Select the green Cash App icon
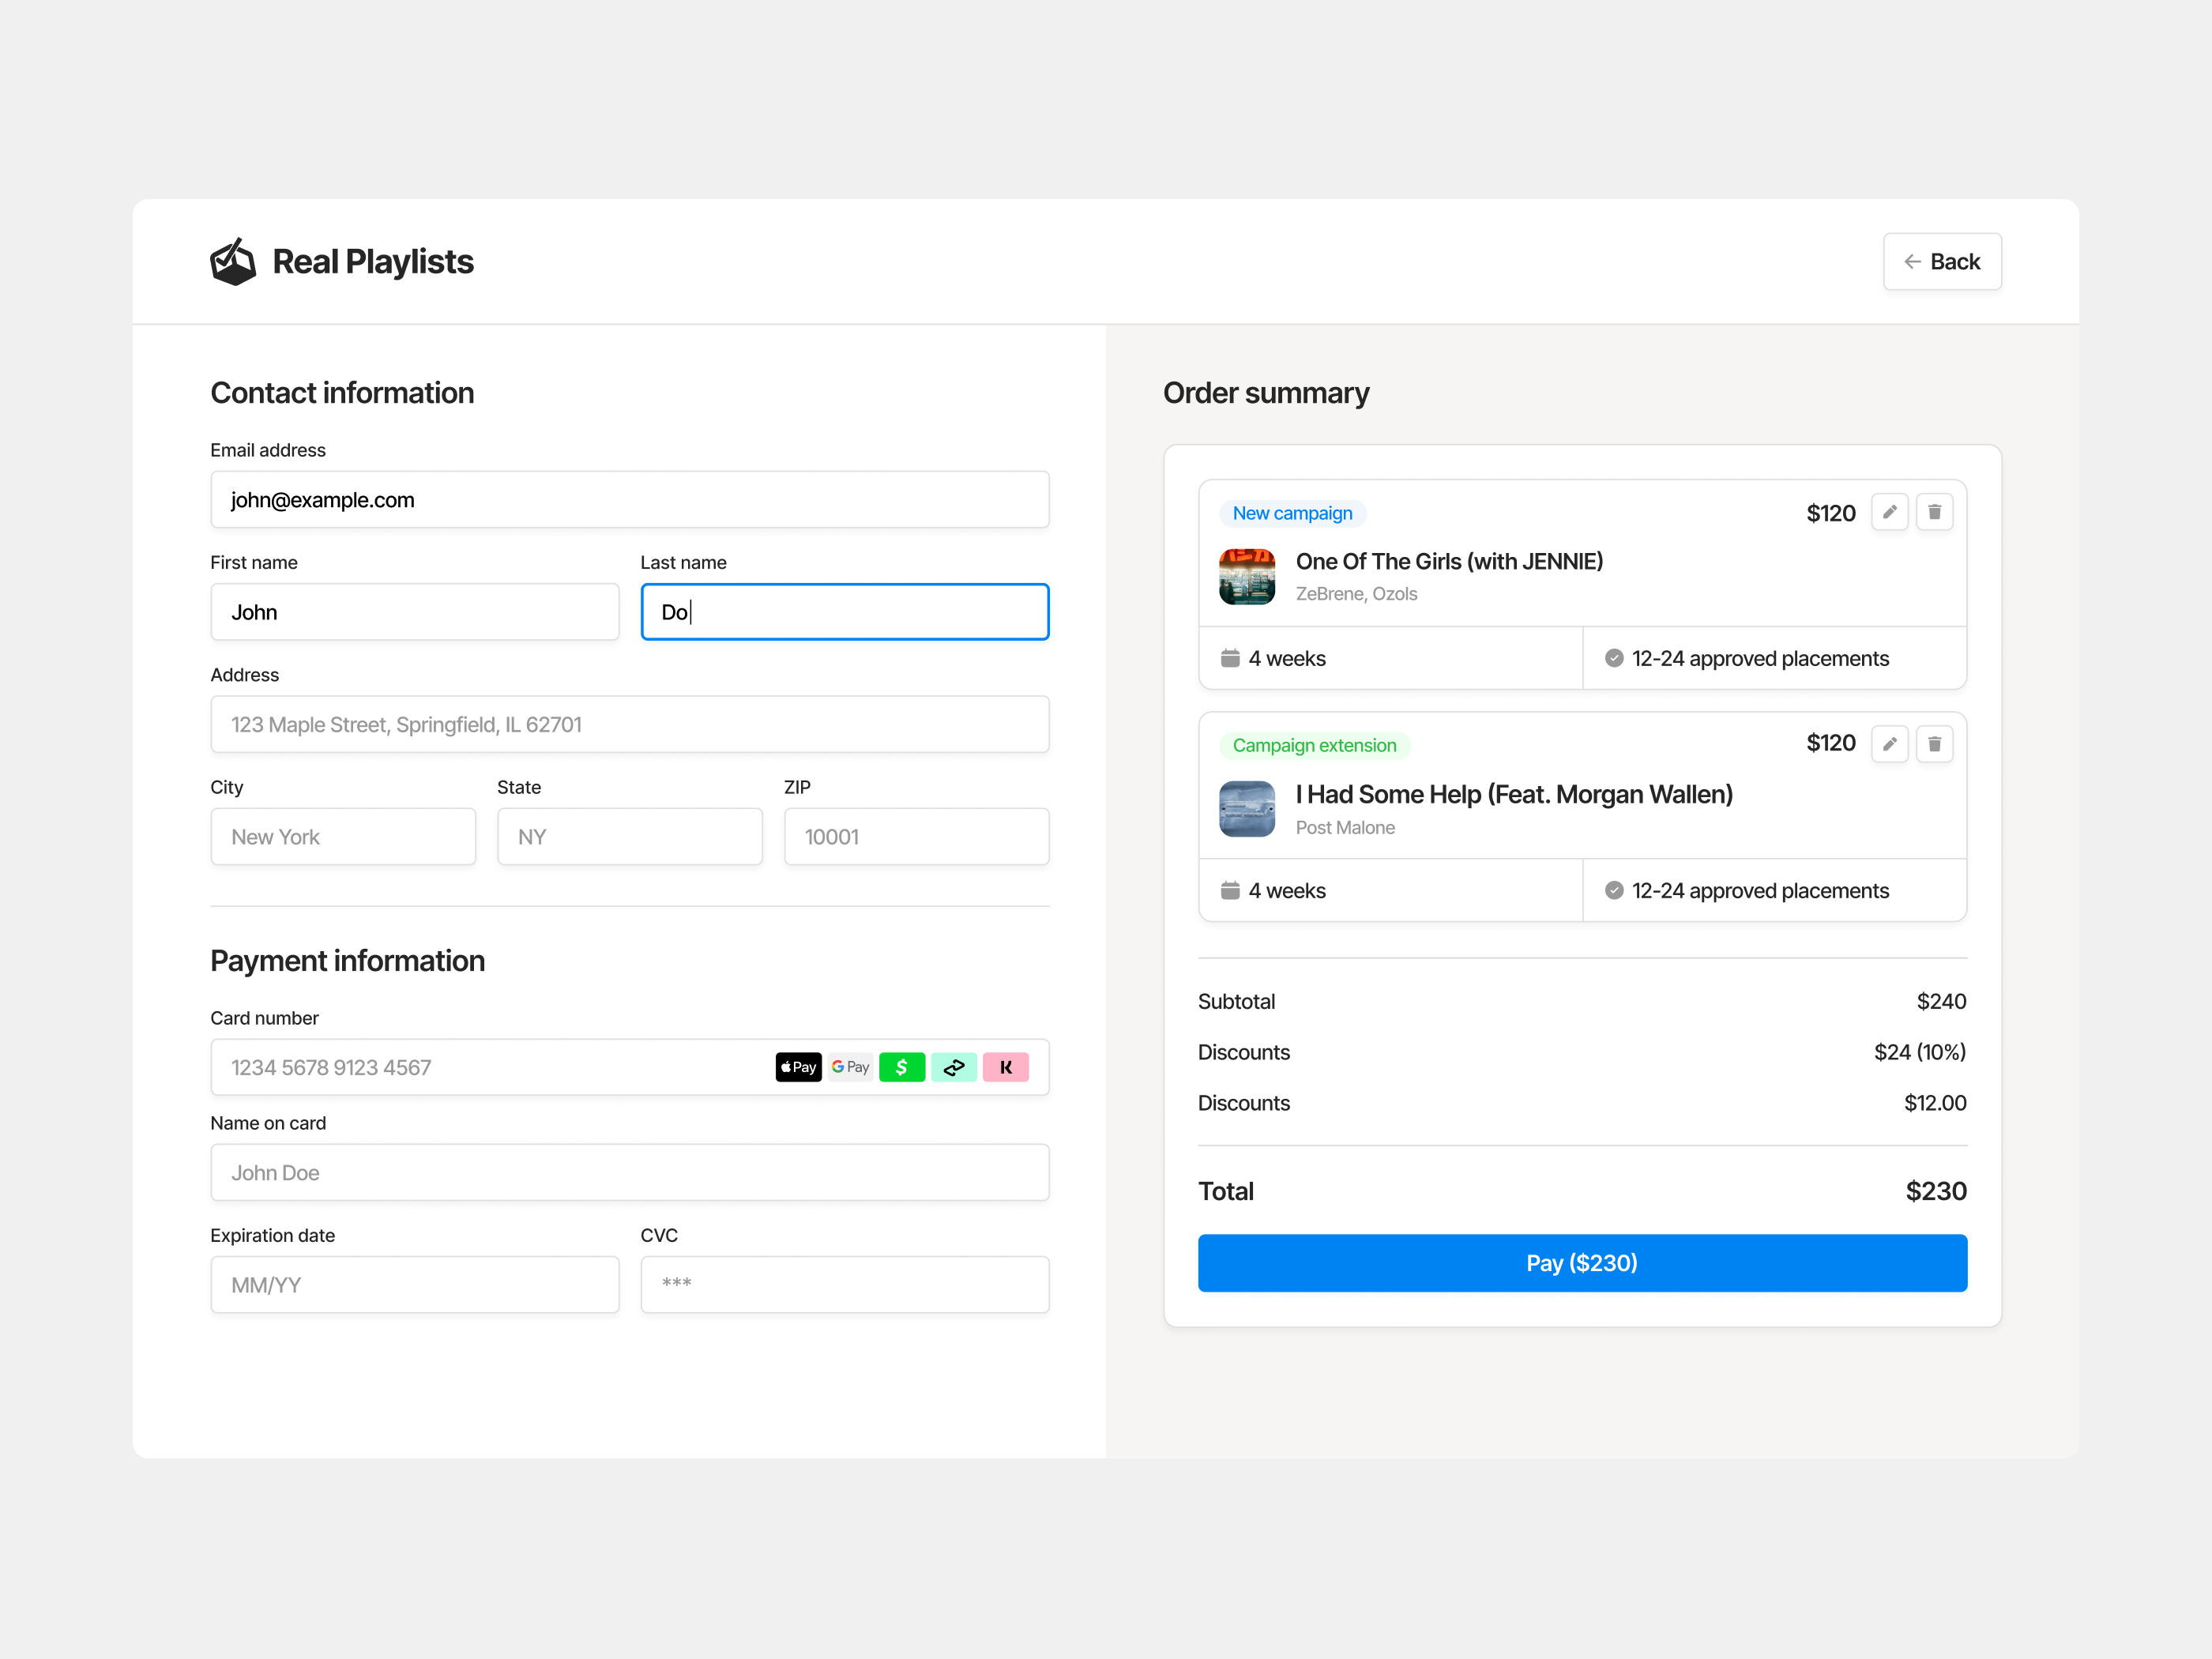2212x1659 pixels. coord(901,1067)
